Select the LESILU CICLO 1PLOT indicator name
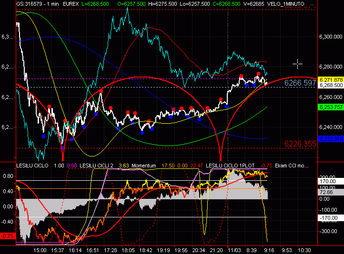This screenshot has height=254, width=344. (230, 166)
